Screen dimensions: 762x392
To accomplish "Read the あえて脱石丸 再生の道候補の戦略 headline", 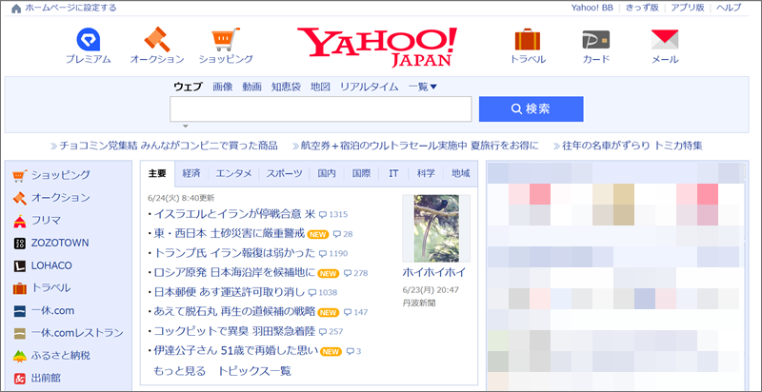I will (x=234, y=311).
